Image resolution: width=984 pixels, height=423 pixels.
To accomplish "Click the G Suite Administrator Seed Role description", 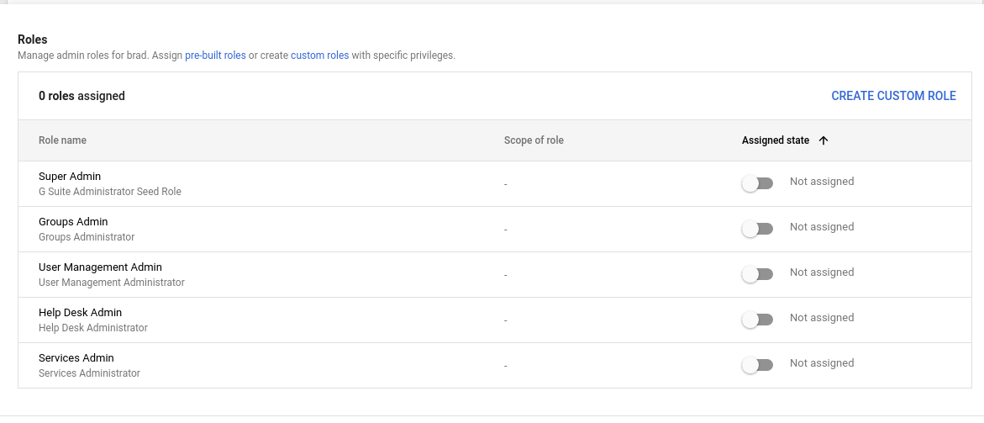I will 109,192.
